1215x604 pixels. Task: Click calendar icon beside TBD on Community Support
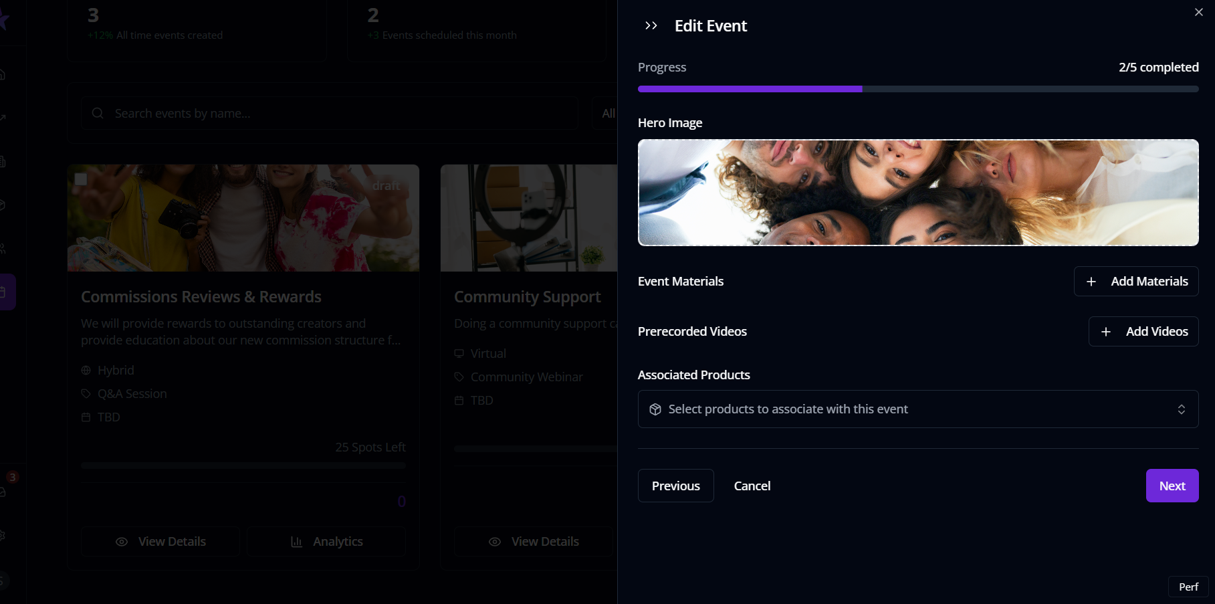click(459, 401)
